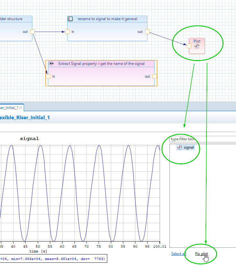Click the out port of Extract Signal node
Viewport: 236px width, 265px height.
[x=155, y=76]
